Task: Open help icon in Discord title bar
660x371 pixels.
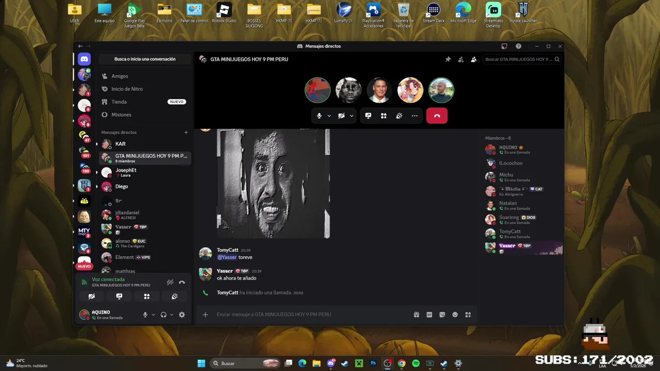Action: tap(518, 46)
